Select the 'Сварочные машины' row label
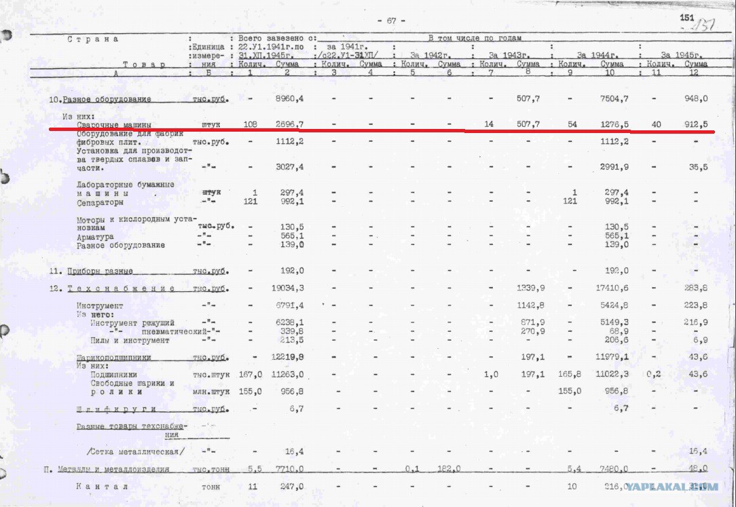 [x=114, y=125]
